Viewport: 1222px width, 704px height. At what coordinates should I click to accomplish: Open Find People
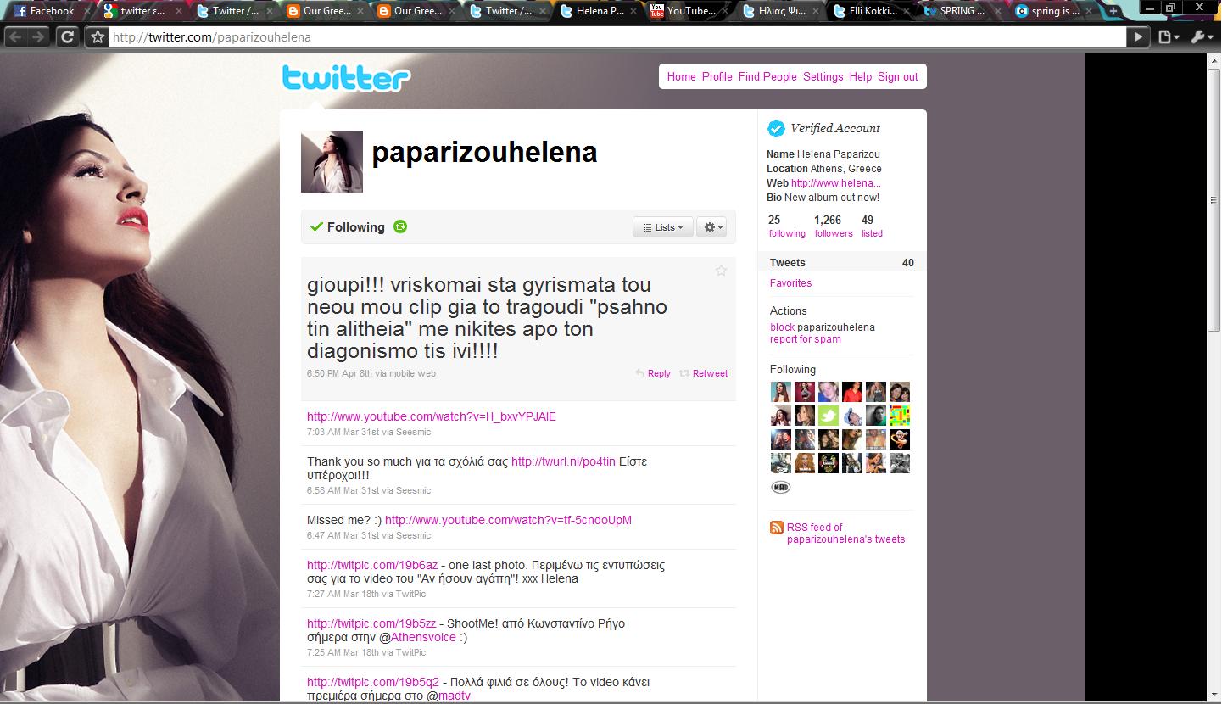pos(767,76)
